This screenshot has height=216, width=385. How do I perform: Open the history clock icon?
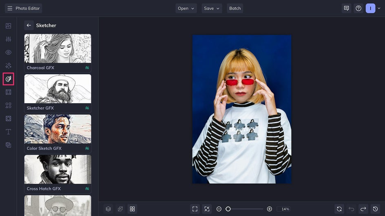376,209
